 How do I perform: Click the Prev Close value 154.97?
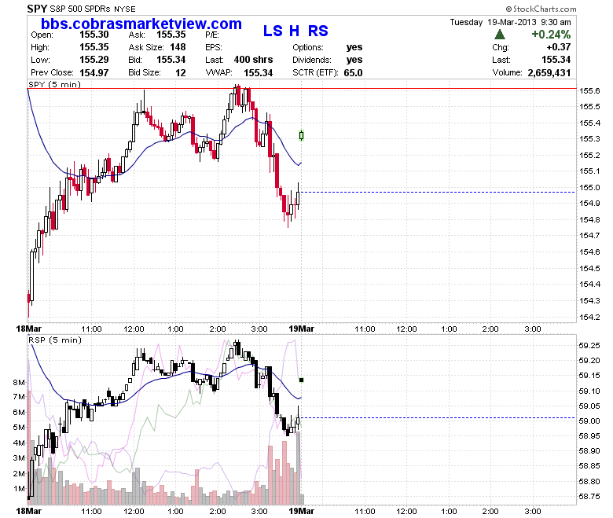94,73
